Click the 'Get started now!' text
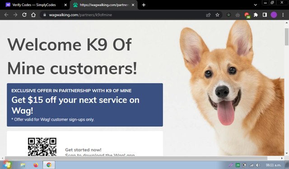 coord(83,150)
